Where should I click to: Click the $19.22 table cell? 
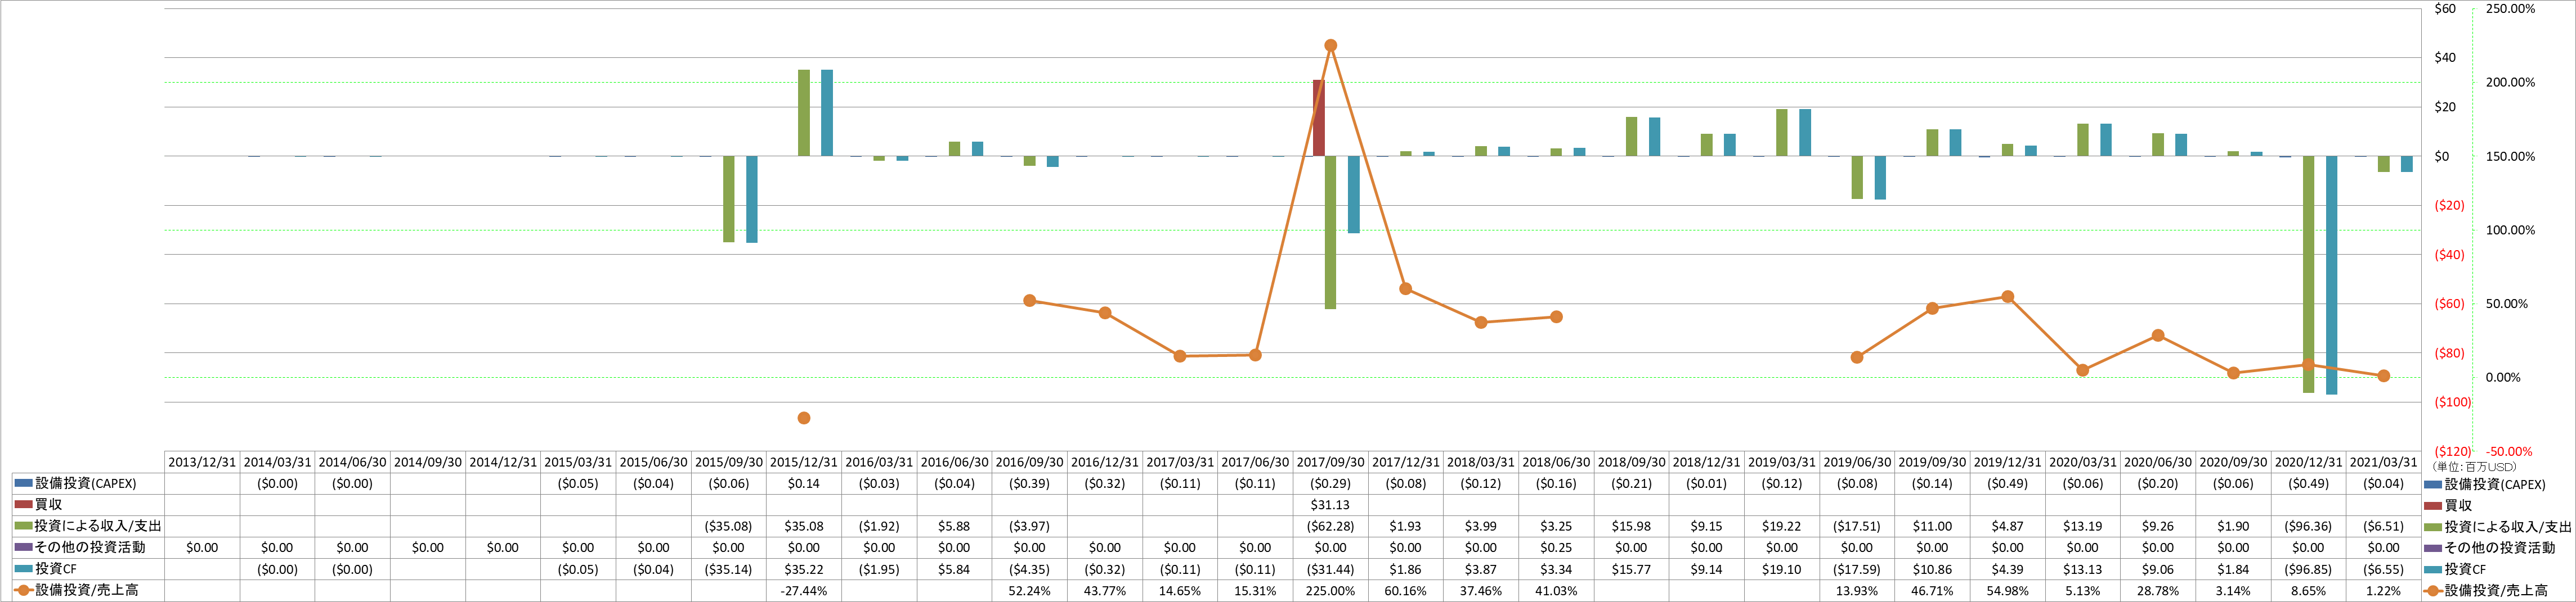pos(1782,526)
